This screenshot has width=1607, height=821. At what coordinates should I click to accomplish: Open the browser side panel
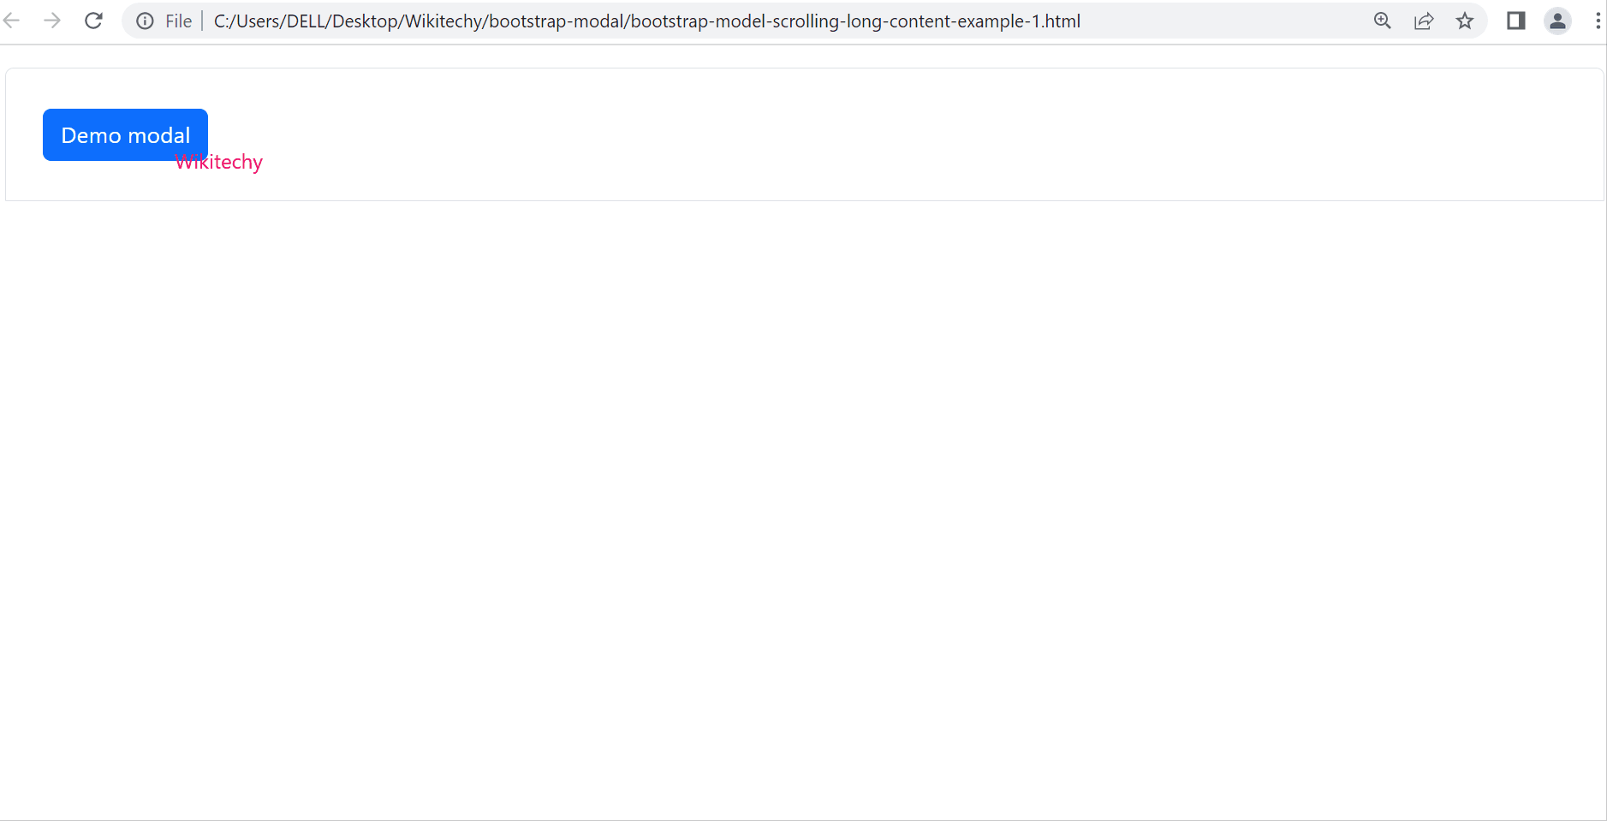(1516, 21)
